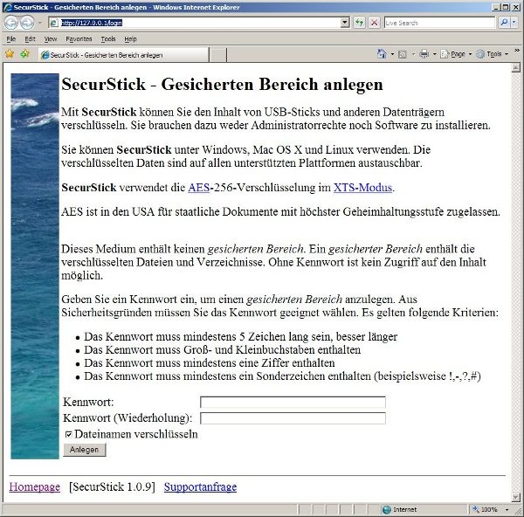Click the Home icon in command bar

click(x=382, y=54)
